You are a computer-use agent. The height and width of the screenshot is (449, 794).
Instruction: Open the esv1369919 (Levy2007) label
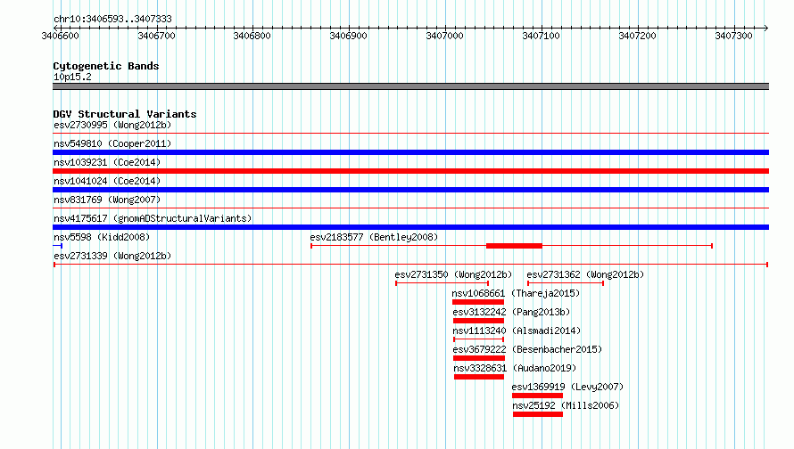coord(567,387)
